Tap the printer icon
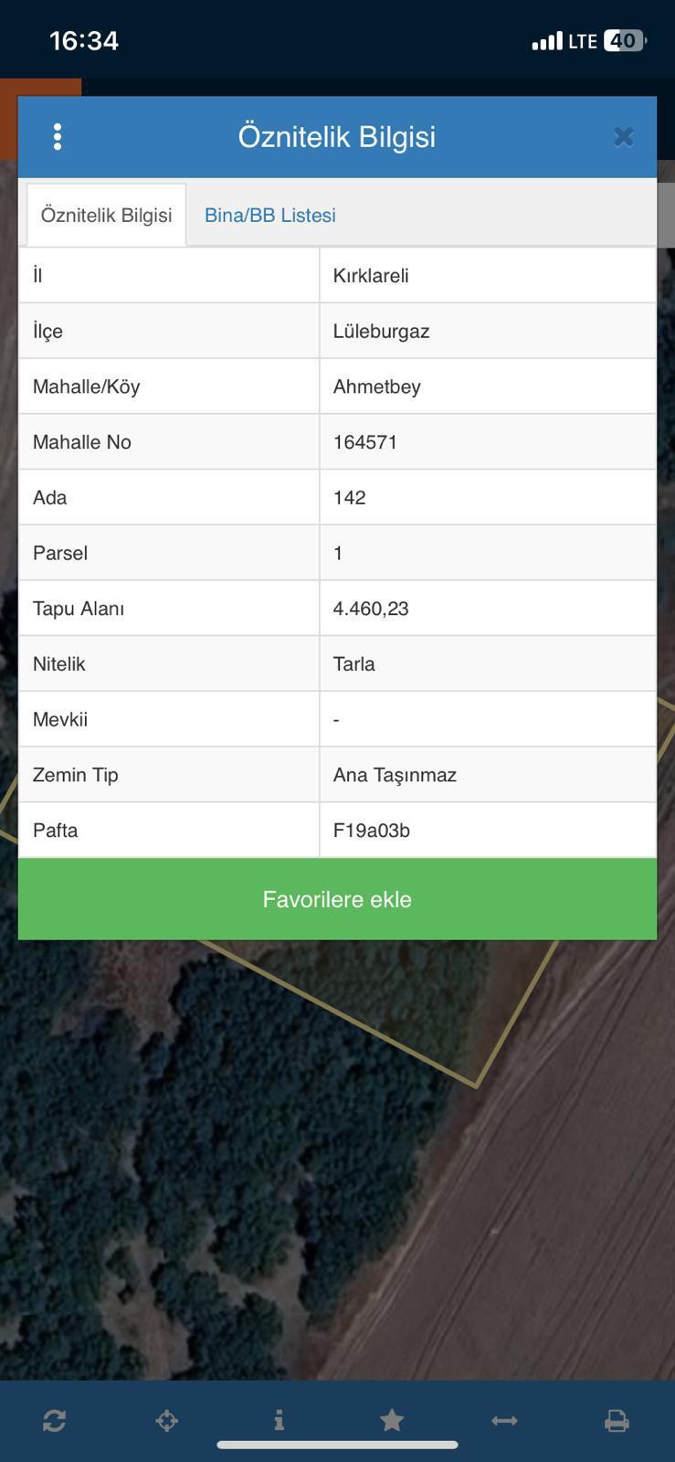This screenshot has width=675, height=1462. pos(617,1421)
